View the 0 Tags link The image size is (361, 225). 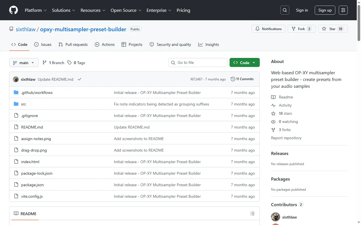pos(76,63)
